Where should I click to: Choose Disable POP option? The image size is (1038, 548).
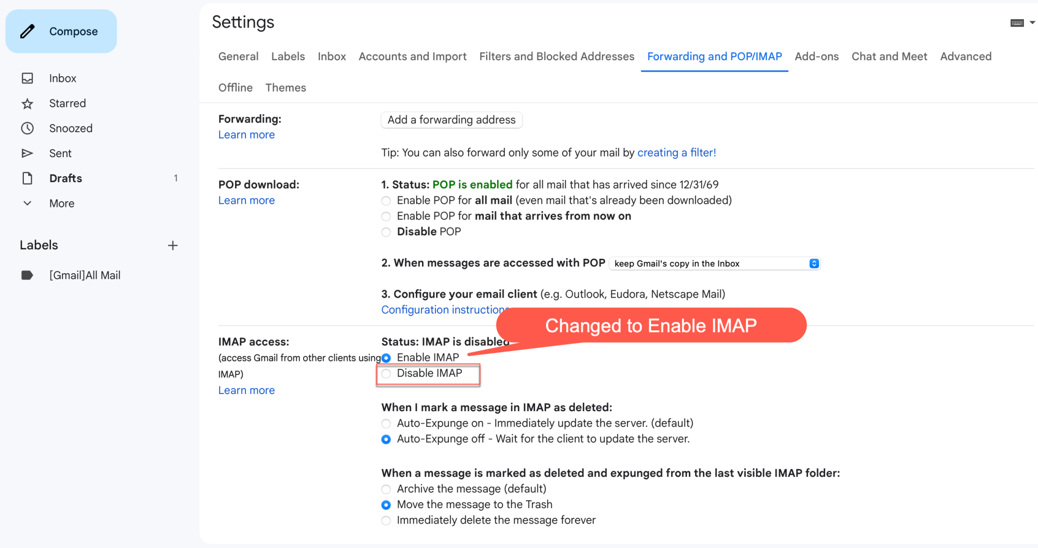coord(386,232)
